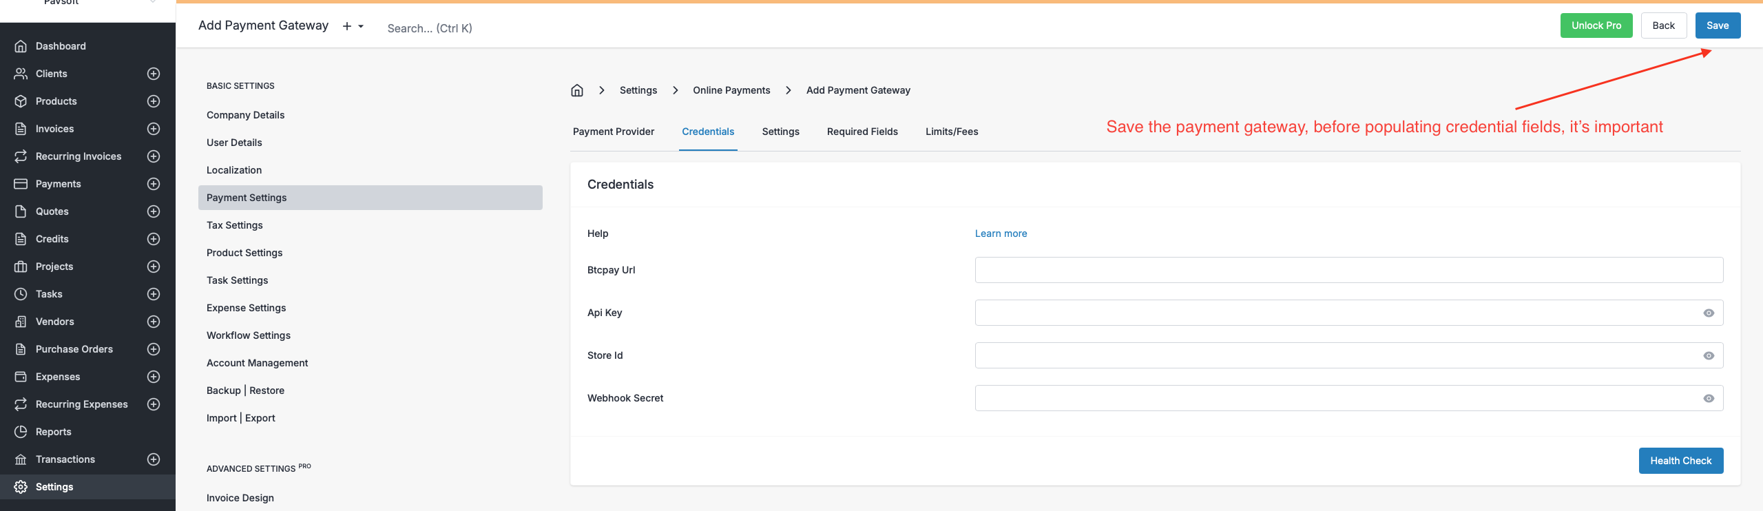Click the Tasks clock icon
This screenshot has width=1763, height=511.
pos(21,294)
